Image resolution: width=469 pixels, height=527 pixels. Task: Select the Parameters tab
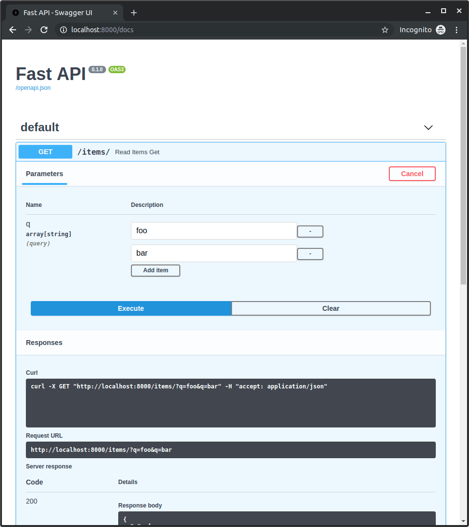point(44,174)
